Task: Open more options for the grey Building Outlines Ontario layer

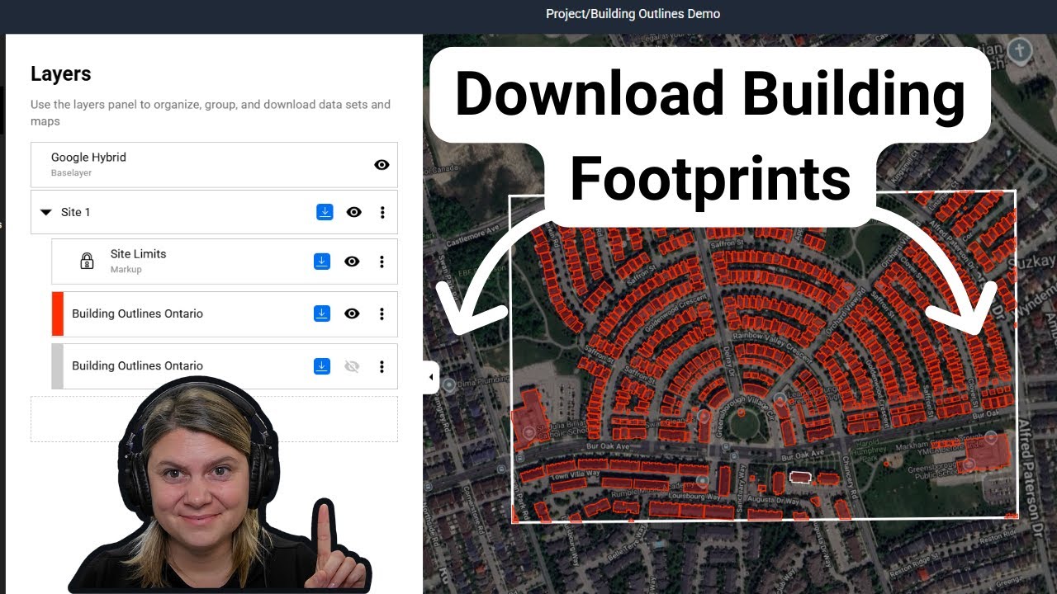Action: click(382, 366)
